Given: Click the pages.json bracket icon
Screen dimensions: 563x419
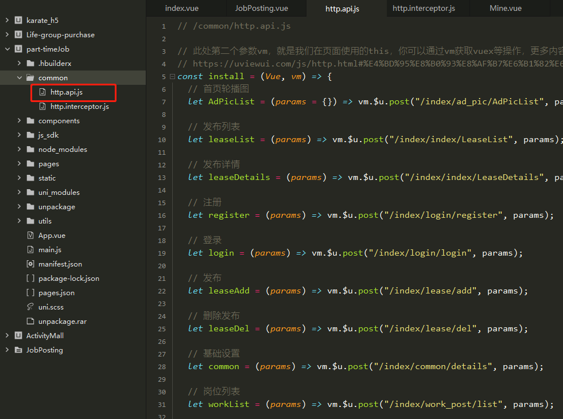Looking at the screenshot, I should tap(30, 293).
